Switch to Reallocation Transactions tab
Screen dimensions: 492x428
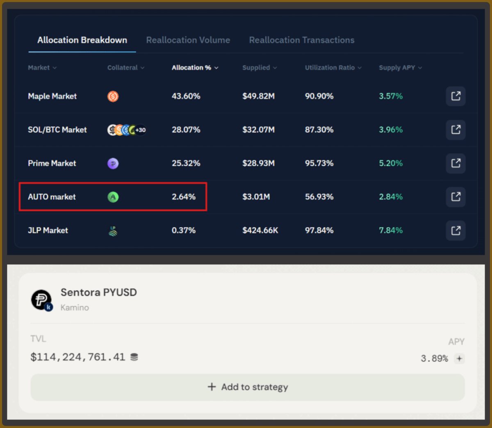tap(302, 40)
